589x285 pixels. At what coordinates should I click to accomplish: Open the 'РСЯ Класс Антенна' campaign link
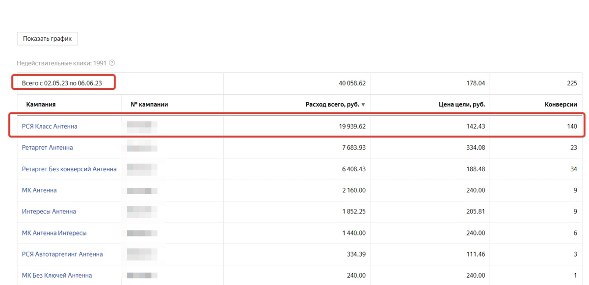tap(50, 126)
